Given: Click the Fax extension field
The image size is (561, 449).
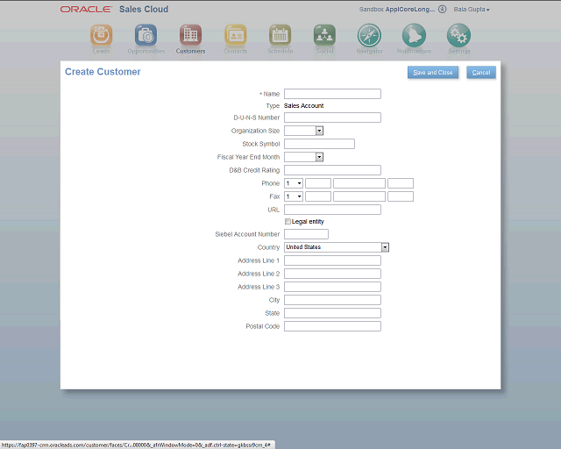Looking at the screenshot, I should click(x=401, y=196).
